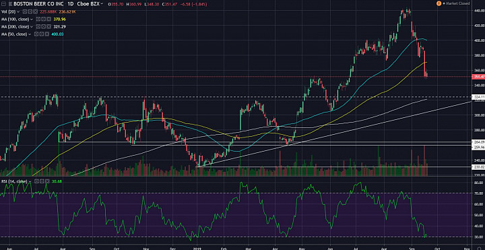
Task: Expand the MA (100, close) dropdown arrow
Action: click(32, 20)
